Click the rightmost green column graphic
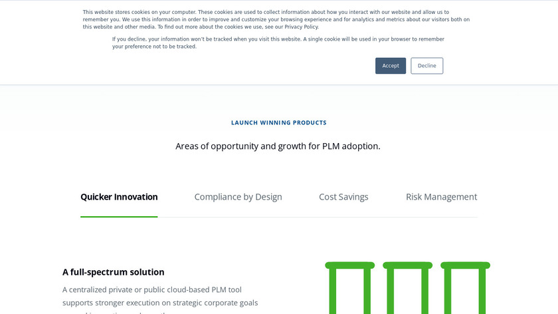 (x=465, y=287)
